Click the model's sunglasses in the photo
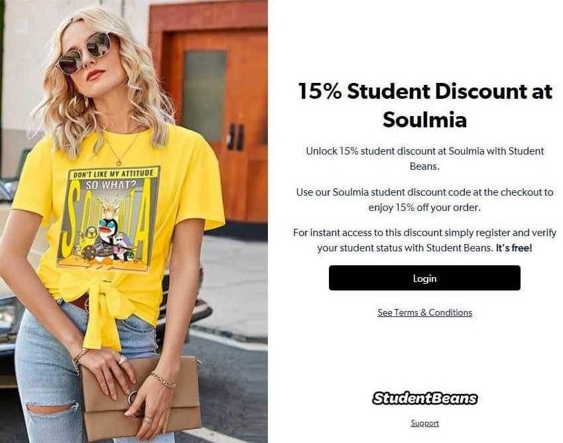Screen dimensions: 563x443 86,53
